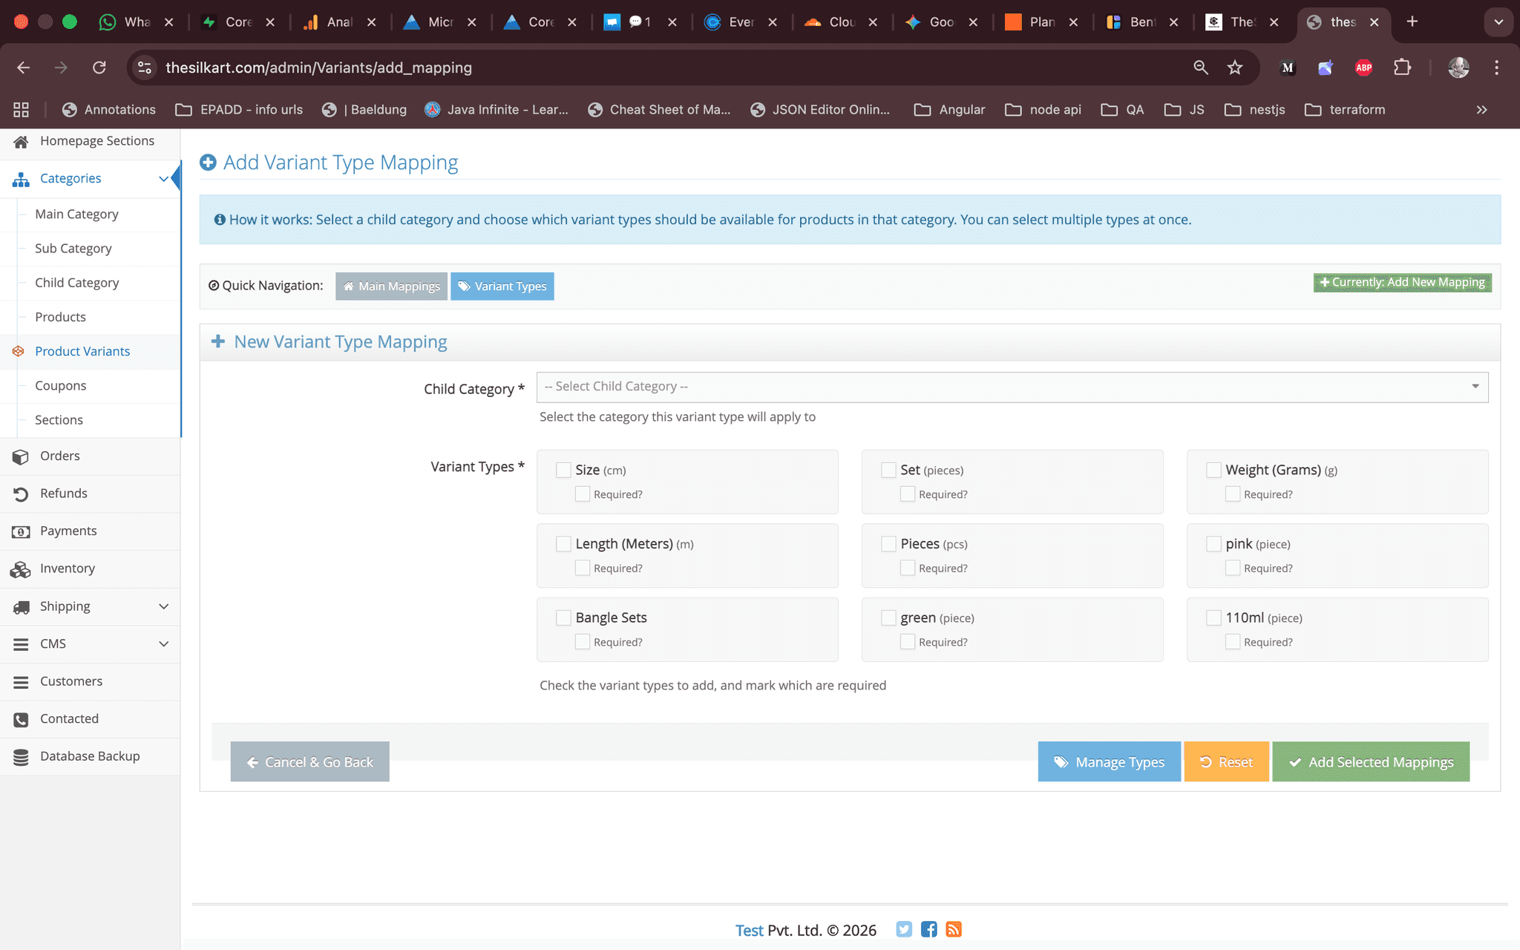Click the Database Backup icon in sidebar
Screen dimensions: 1520x950
coord(21,756)
